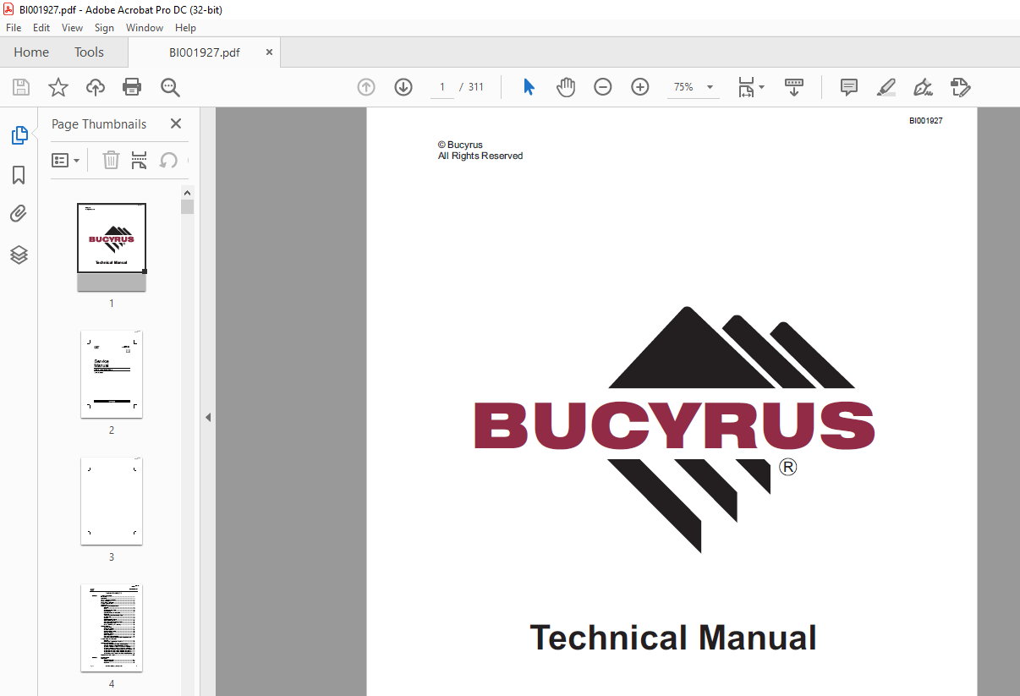Add a comment sticky note
Viewport: 1020px width, 696px height.
tap(849, 87)
